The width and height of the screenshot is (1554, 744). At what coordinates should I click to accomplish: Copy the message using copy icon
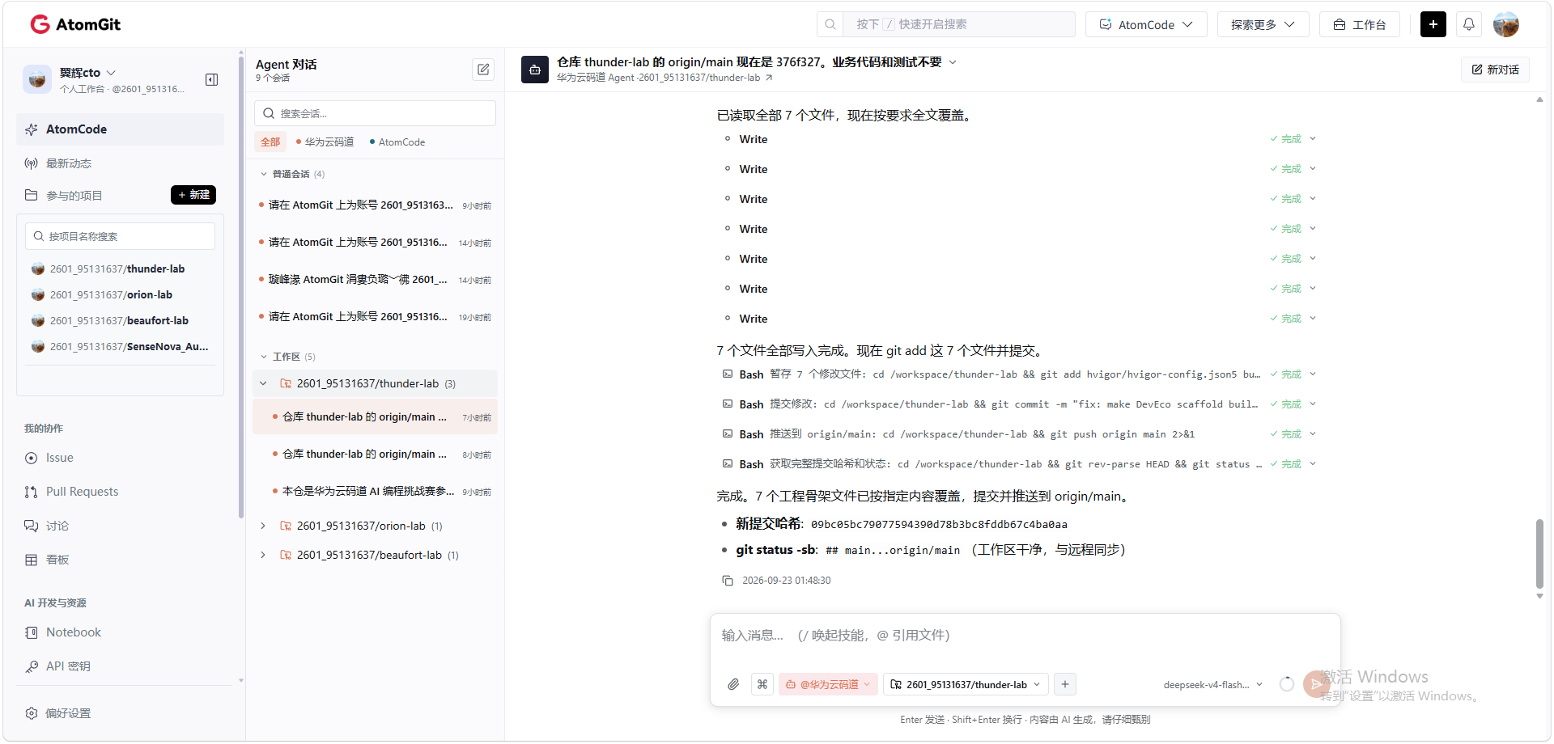[x=728, y=581]
